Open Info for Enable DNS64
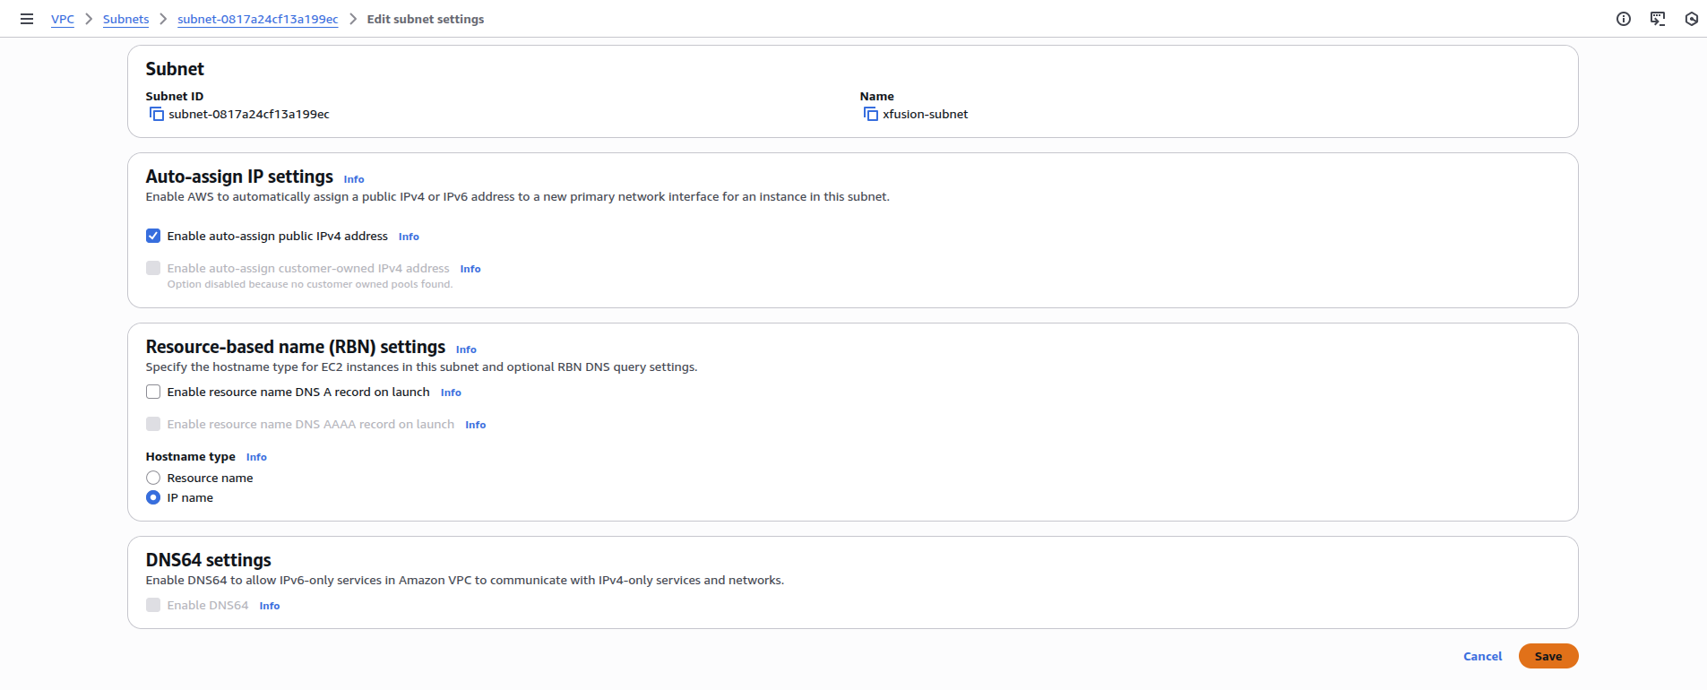This screenshot has height=690, width=1707. [x=270, y=606]
